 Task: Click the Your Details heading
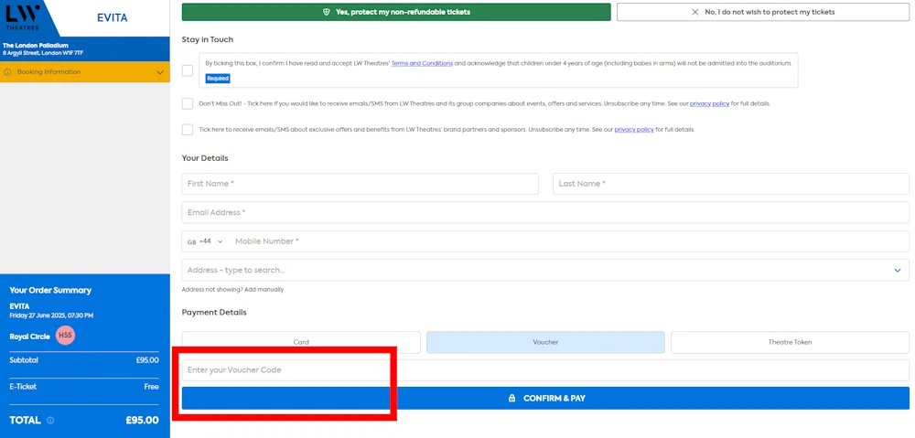[x=205, y=158]
